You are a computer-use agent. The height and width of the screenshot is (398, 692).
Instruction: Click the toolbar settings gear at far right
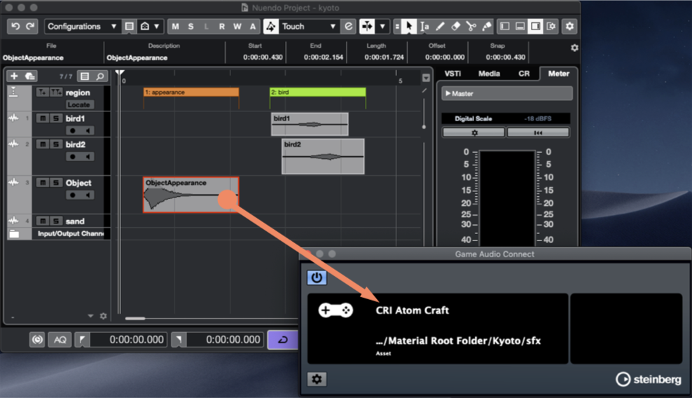[569, 27]
